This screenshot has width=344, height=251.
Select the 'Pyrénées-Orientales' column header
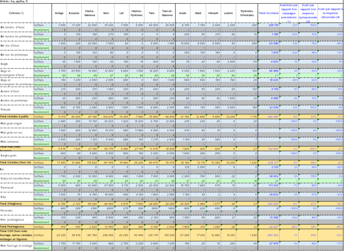pos(247,13)
